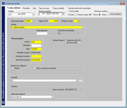Viewport: 127px width, 108px height.
Task: Go to previous period with left arrow
Action: tap(10, 14)
